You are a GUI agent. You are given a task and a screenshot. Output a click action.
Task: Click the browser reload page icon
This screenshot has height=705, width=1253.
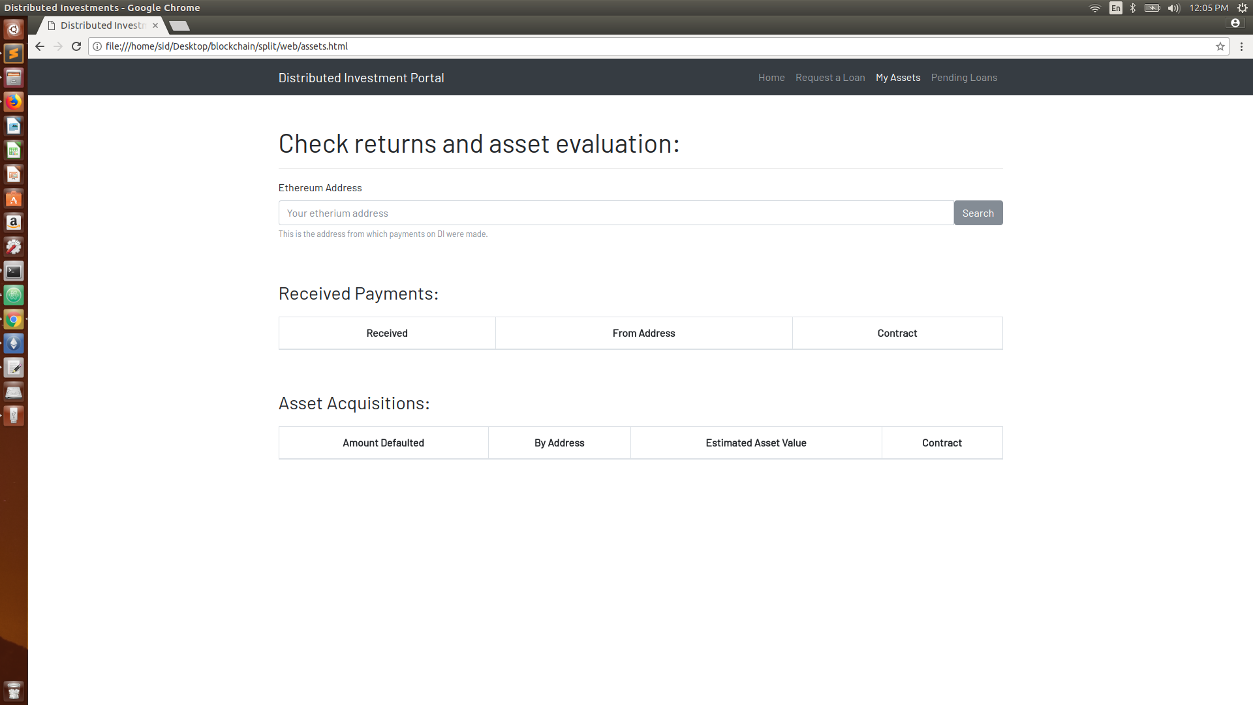tap(76, 46)
